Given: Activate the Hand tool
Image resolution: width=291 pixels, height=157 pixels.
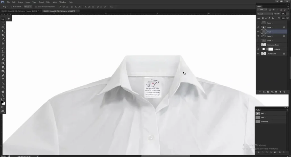Looking at the screenshot, I should coord(3,92).
